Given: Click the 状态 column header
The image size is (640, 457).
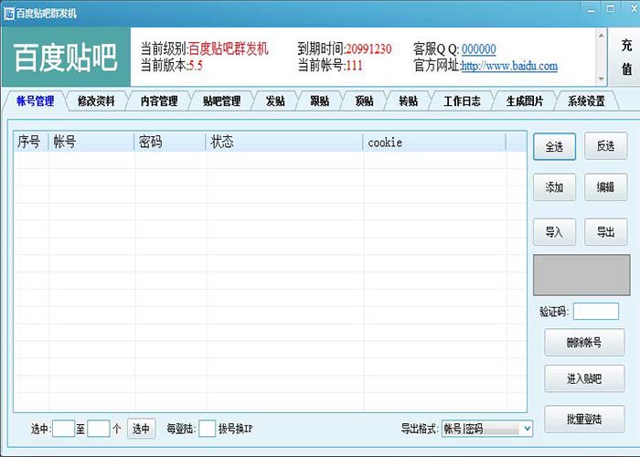Looking at the screenshot, I should 284,142.
